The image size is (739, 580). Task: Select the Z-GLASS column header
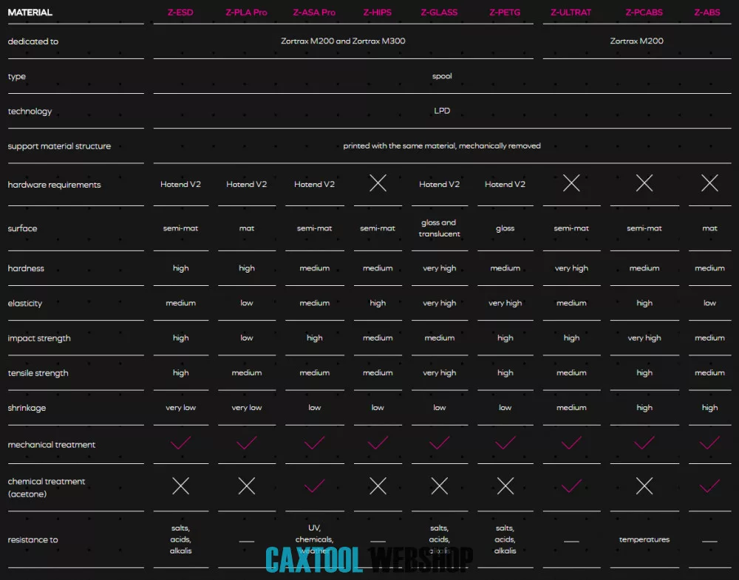(x=439, y=13)
